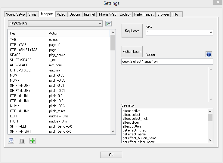This screenshot has height=163, width=223.
Task: Click the blue info icon above Action field
Action: tap(209, 54)
